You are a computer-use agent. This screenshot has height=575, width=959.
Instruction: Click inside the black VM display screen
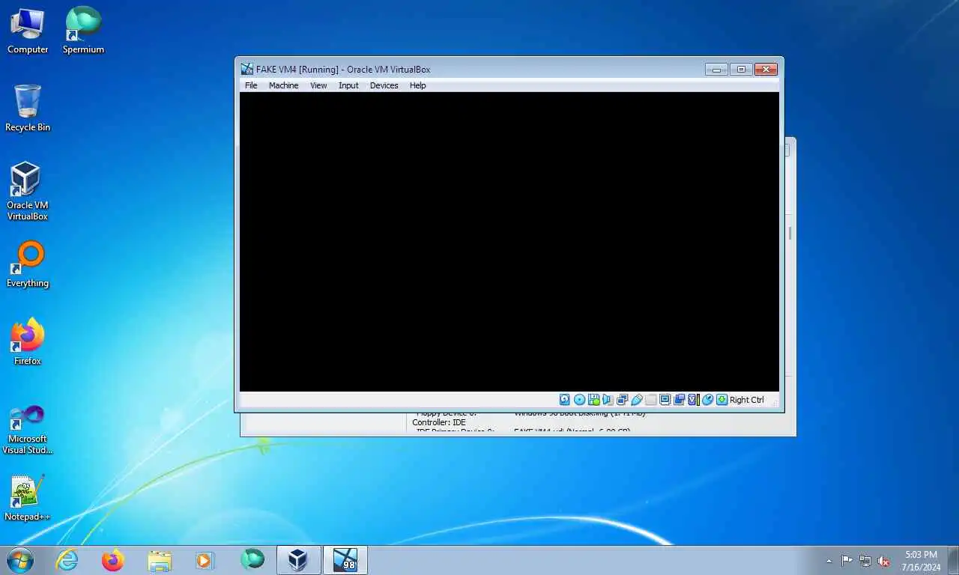(x=509, y=241)
